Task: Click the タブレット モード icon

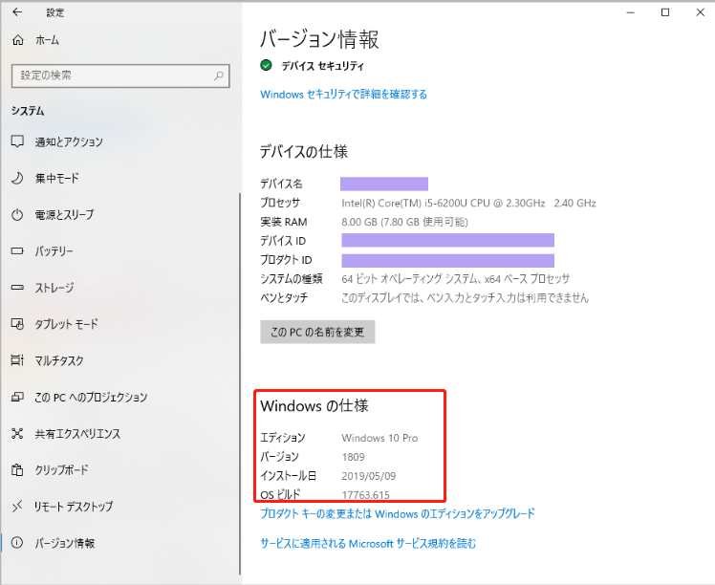Action: coord(17,324)
